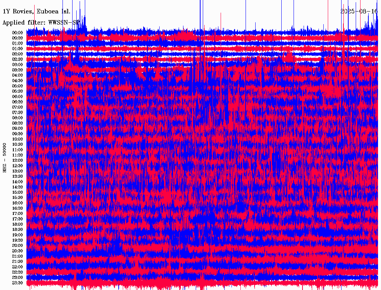Image resolution: width=381 pixels, height=290 pixels.
Task: Select the 01:30 time label
Action: click(17, 49)
